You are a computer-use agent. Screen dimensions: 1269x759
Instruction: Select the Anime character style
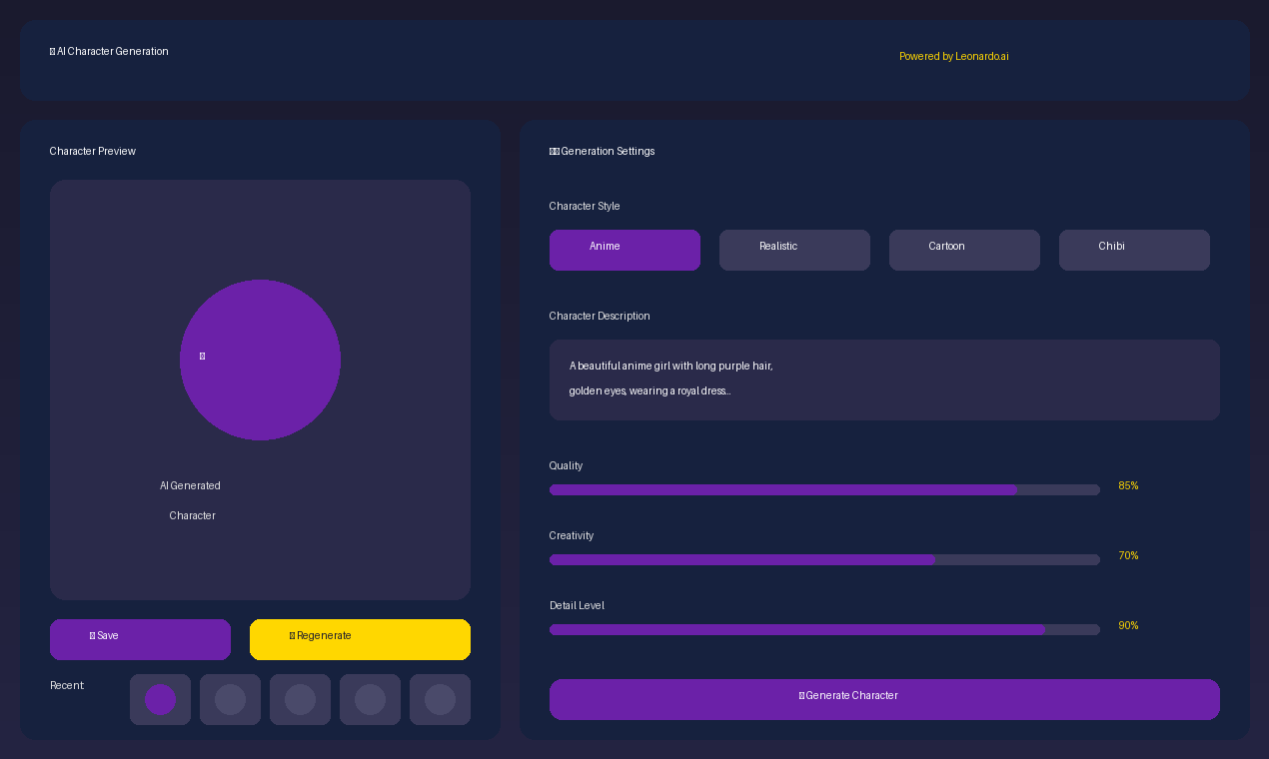(625, 250)
